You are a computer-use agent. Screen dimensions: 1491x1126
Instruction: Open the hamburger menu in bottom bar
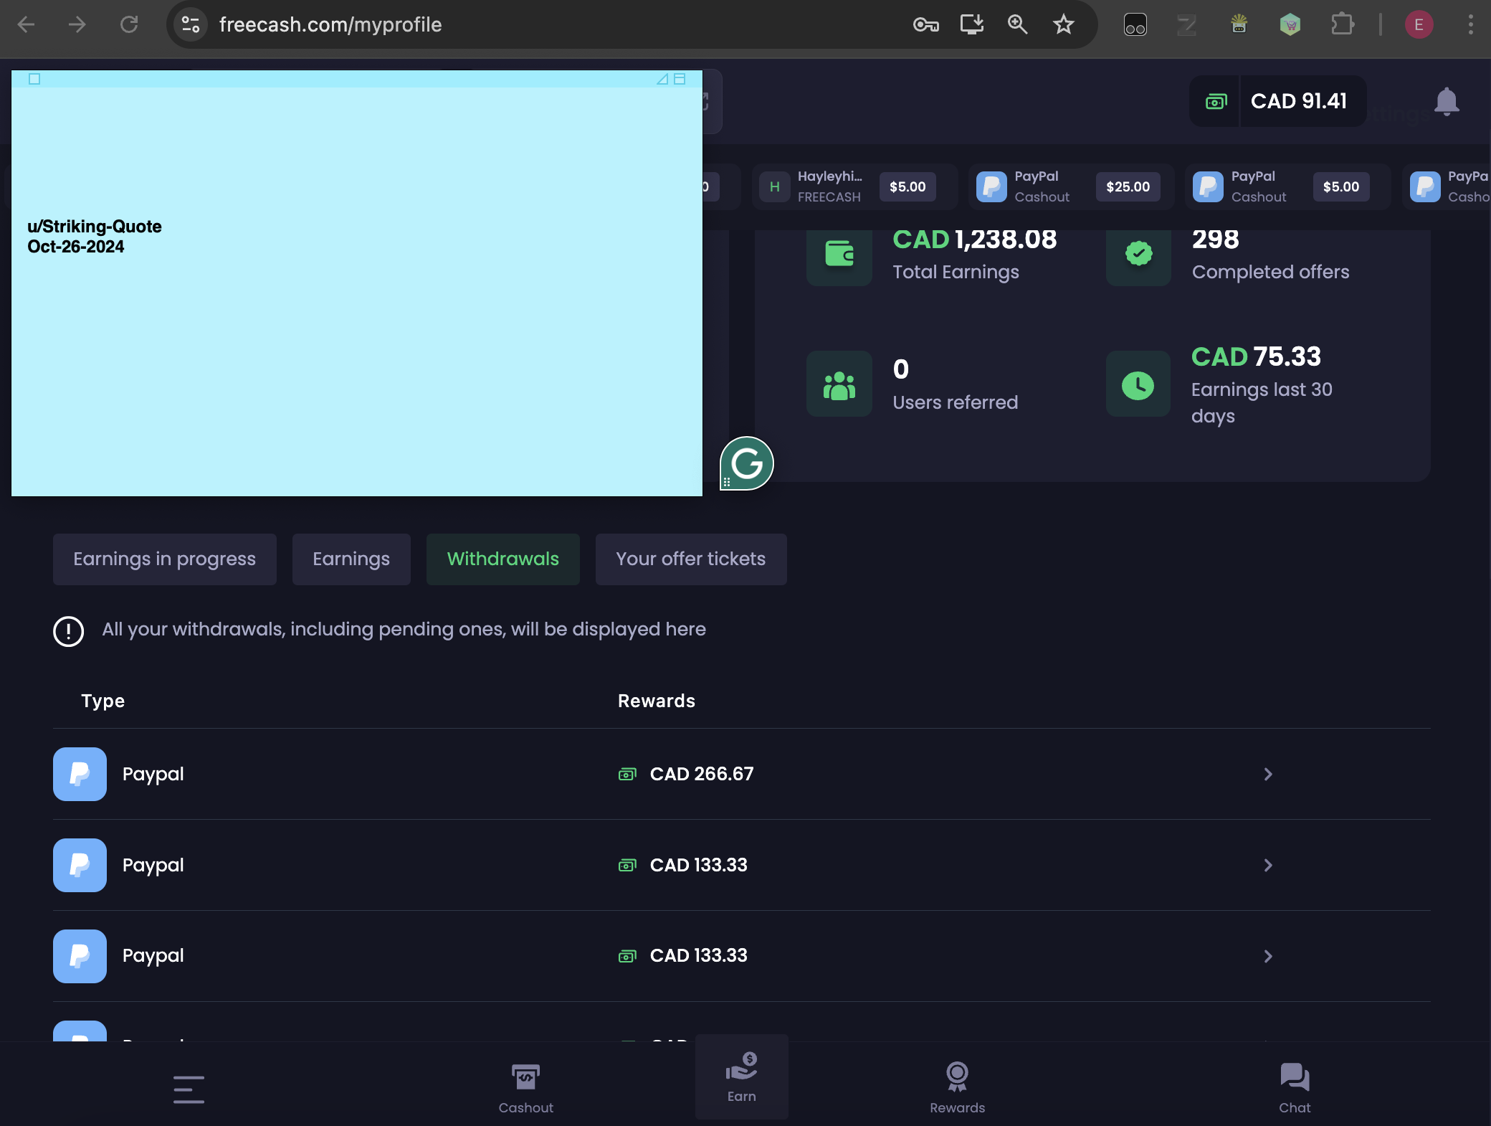(x=189, y=1089)
